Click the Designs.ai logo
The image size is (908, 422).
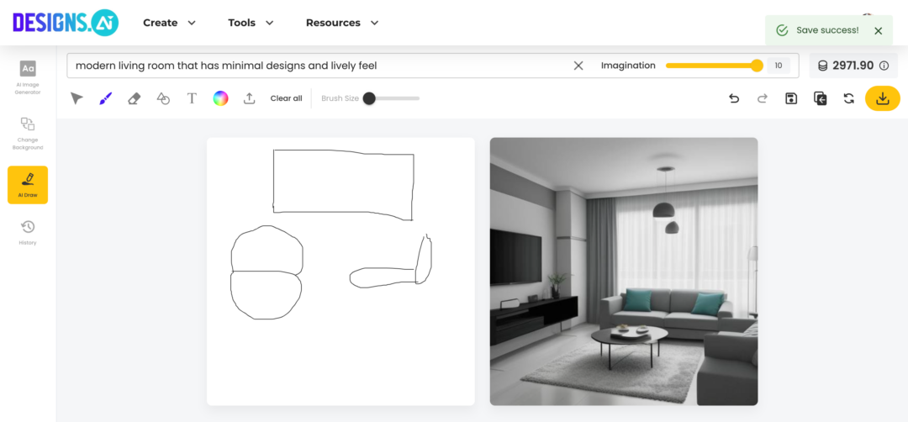66,23
